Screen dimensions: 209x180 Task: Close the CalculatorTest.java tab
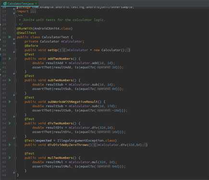pyautogui.click(x=37, y=3)
